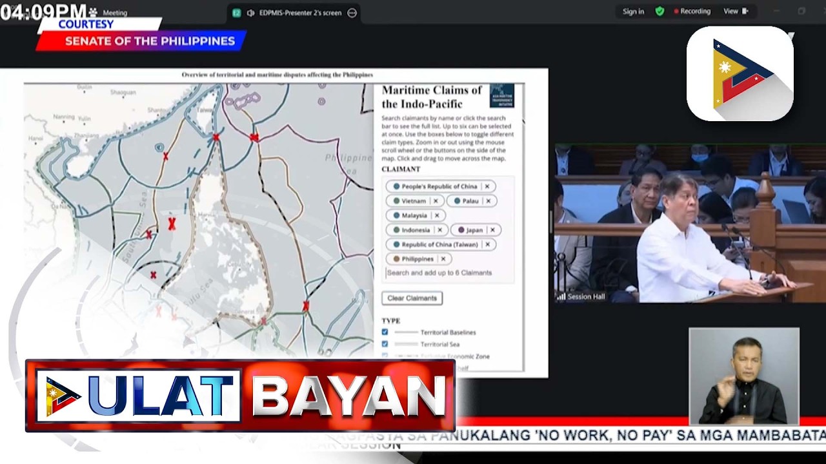Open the View layout menu
The image size is (826, 464).
[x=735, y=11]
